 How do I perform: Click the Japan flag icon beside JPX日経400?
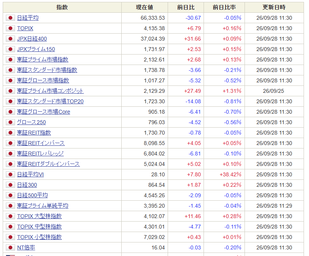[x=10, y=39]
